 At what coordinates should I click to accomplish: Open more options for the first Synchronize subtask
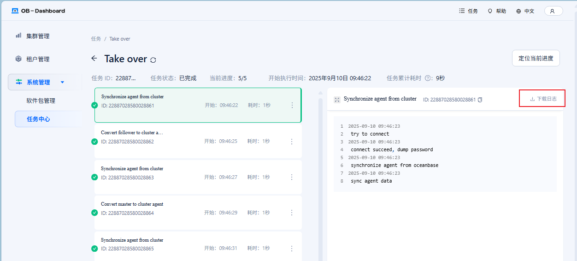[292, 106]
